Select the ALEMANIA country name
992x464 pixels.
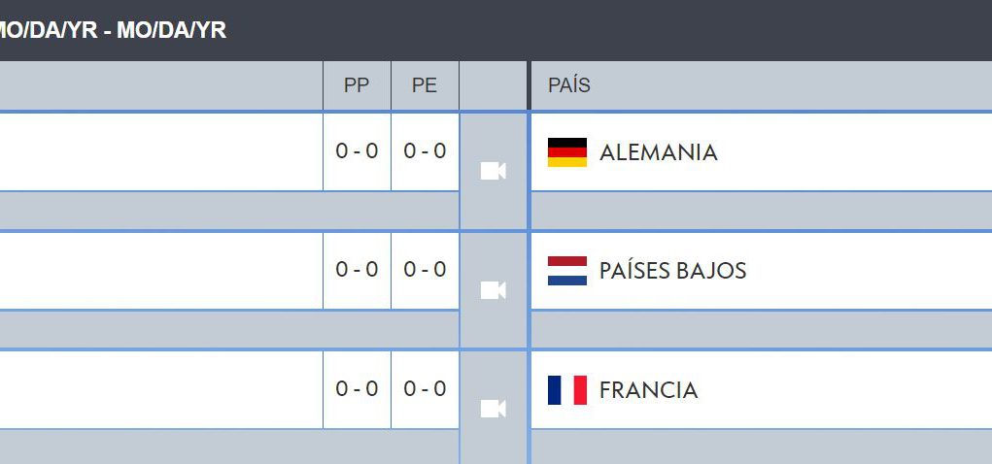tap(658, 152)
